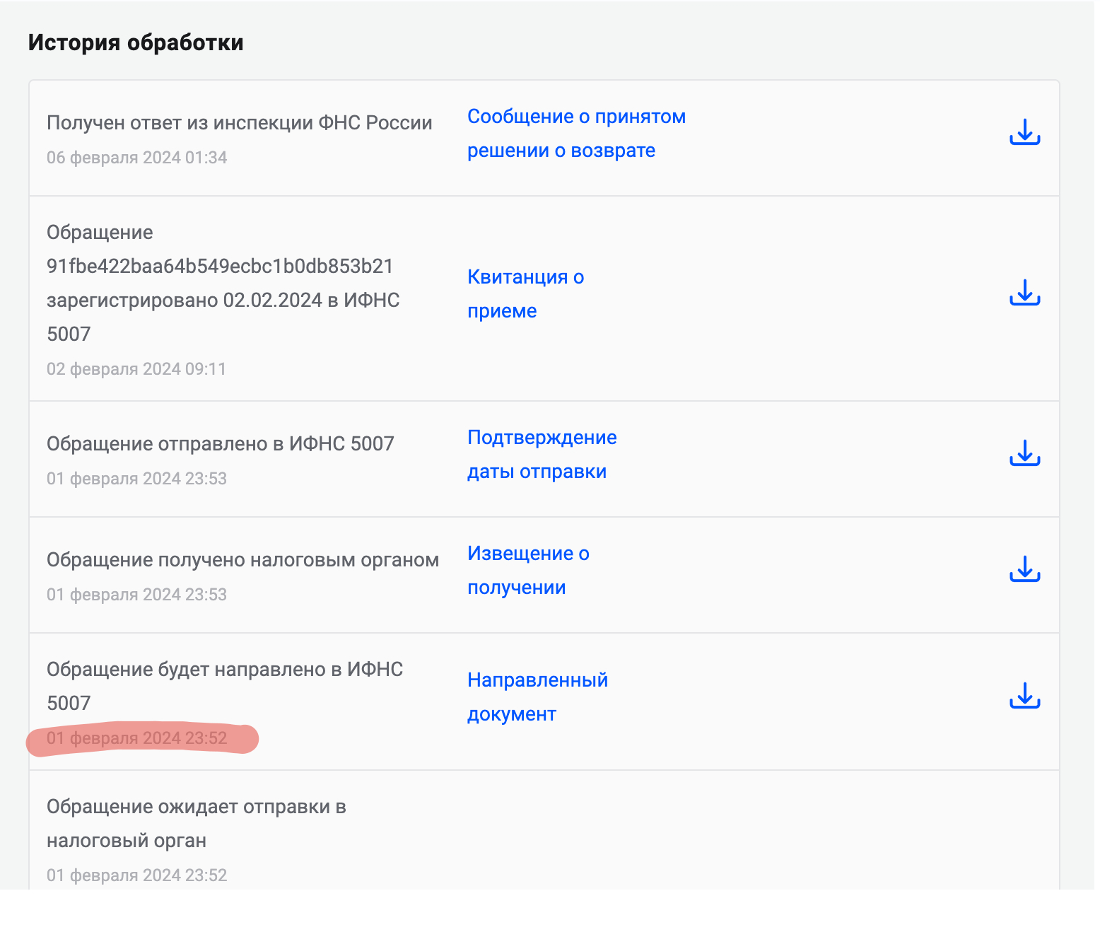
Task: Click the highlighted date '01 февраля 2024 23:52'
Action: (x=137, y=738)
